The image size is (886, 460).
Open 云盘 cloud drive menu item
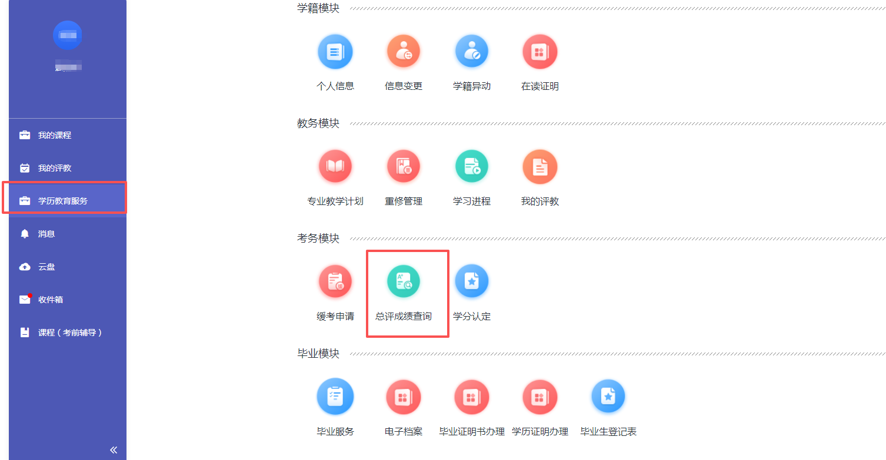pos(46,267)
